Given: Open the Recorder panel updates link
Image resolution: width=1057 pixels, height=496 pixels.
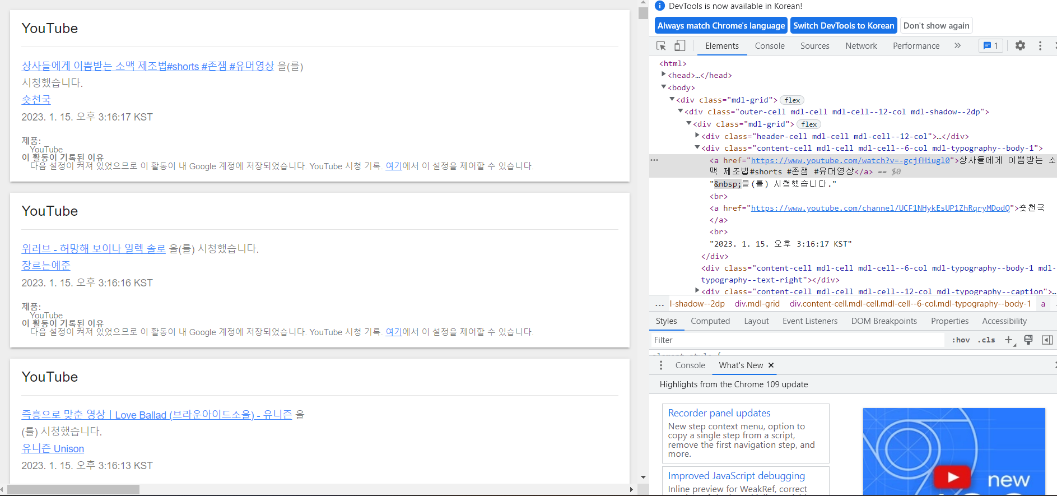Looking at the screenshot, I should [x=719, y=413].
